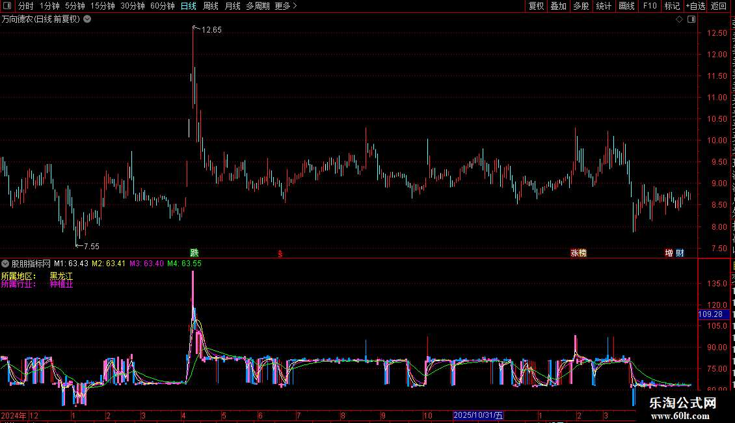Add stock with +自选 button
735x423 pixels.
pos(695,6)
